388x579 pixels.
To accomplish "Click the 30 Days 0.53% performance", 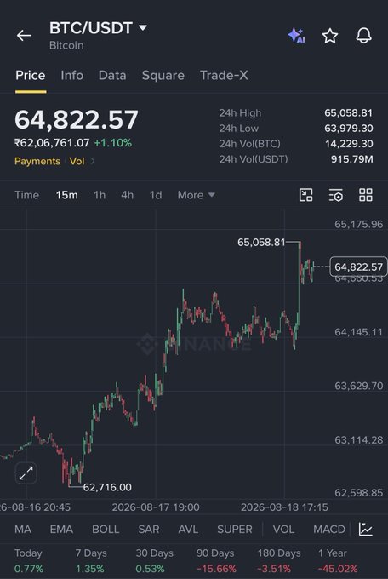I will pyautogui.click(x=154, y=560).
